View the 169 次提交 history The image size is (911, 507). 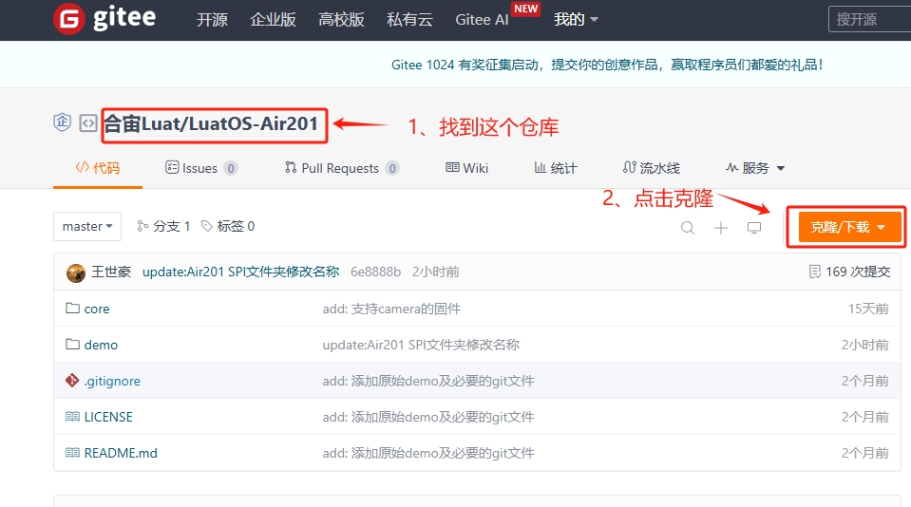coord(850,272)
